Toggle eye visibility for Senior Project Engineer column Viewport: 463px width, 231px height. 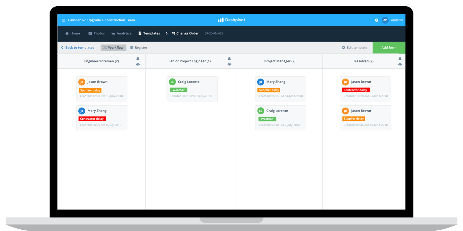(229, 64)
